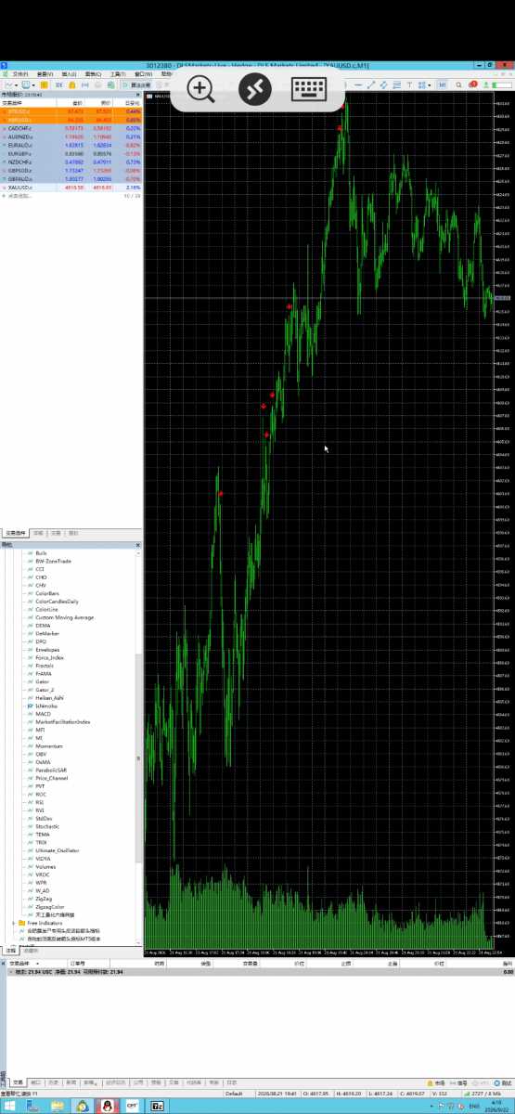Select the Volumes indicator

[45, 866]
